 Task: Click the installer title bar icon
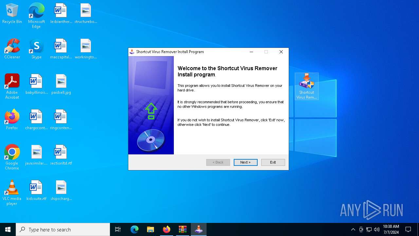pyautogui.click(x=132, y=52)
